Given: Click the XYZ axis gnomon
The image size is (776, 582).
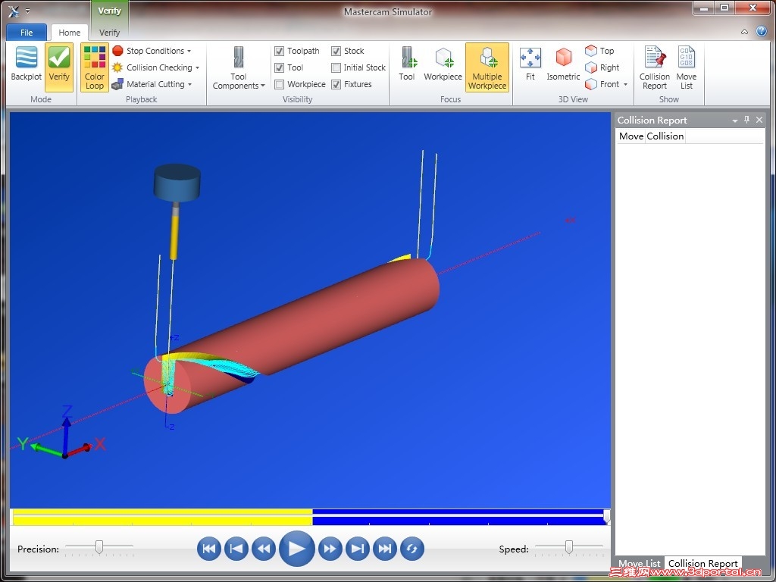Looking at the screenshot, I should click(63, 434).
